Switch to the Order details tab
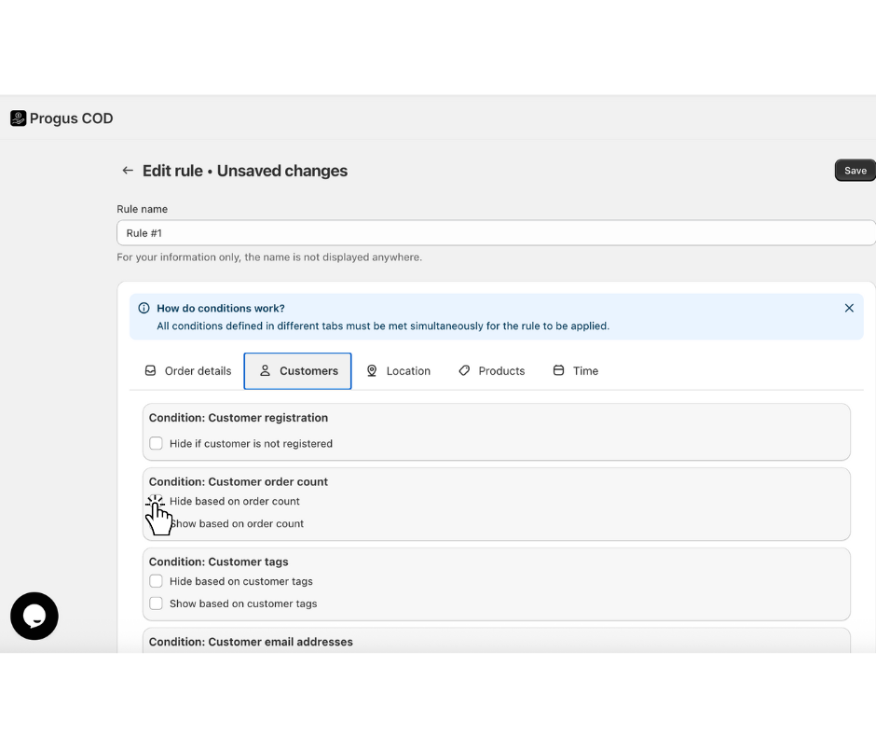876x735 pixels. tap(187, 371)
